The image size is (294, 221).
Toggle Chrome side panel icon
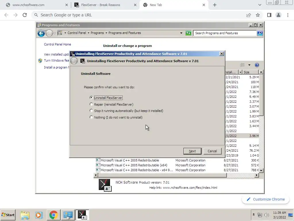[x=269, y=15]
